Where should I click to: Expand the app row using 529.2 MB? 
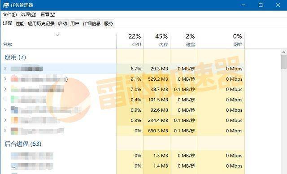(x=5, y=78)
